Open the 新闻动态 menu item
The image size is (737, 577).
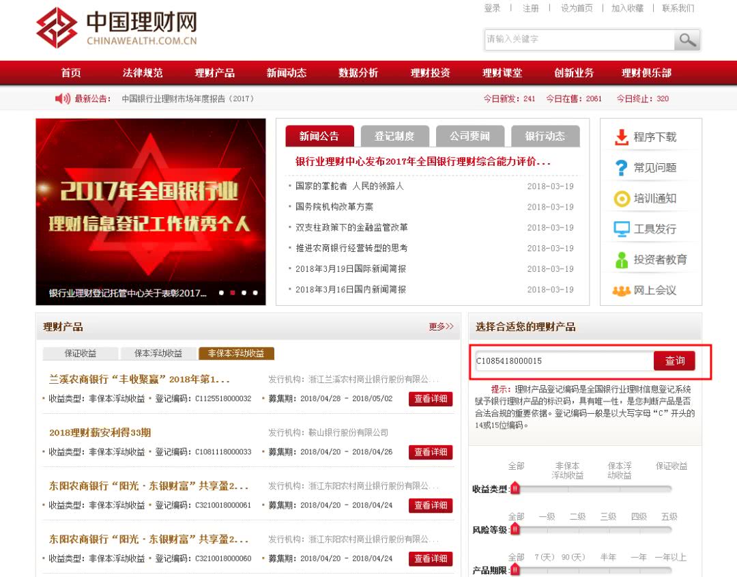(287, 73)
